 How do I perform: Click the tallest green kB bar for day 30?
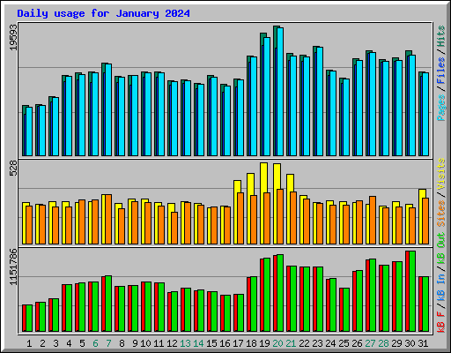tap(412, 291)
